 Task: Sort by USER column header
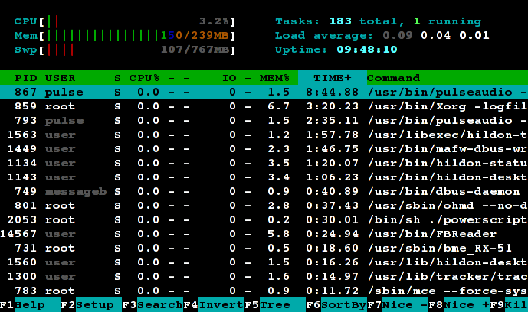[60, 78]
